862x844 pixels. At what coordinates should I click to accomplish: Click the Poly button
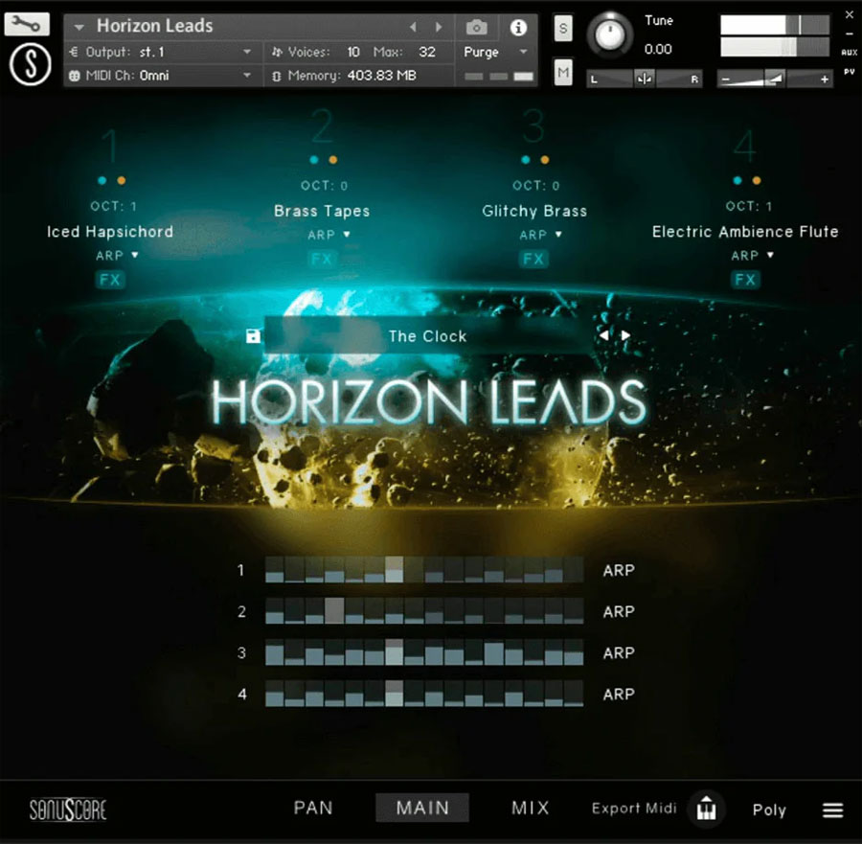[769, 810]
